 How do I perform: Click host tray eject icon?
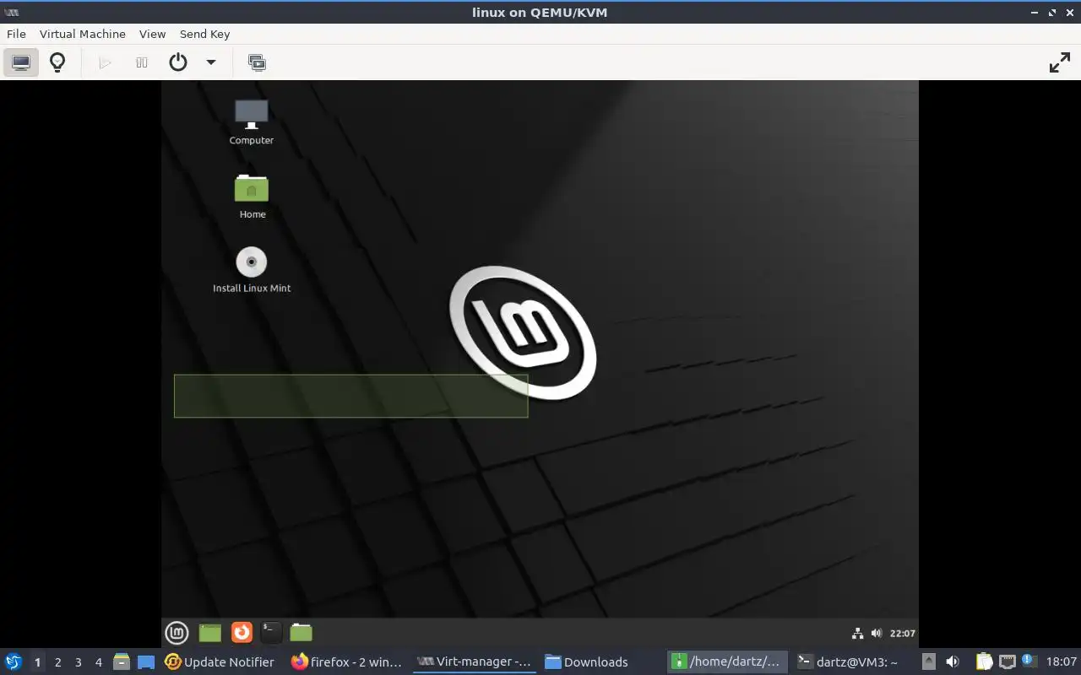tap(928, 661)
